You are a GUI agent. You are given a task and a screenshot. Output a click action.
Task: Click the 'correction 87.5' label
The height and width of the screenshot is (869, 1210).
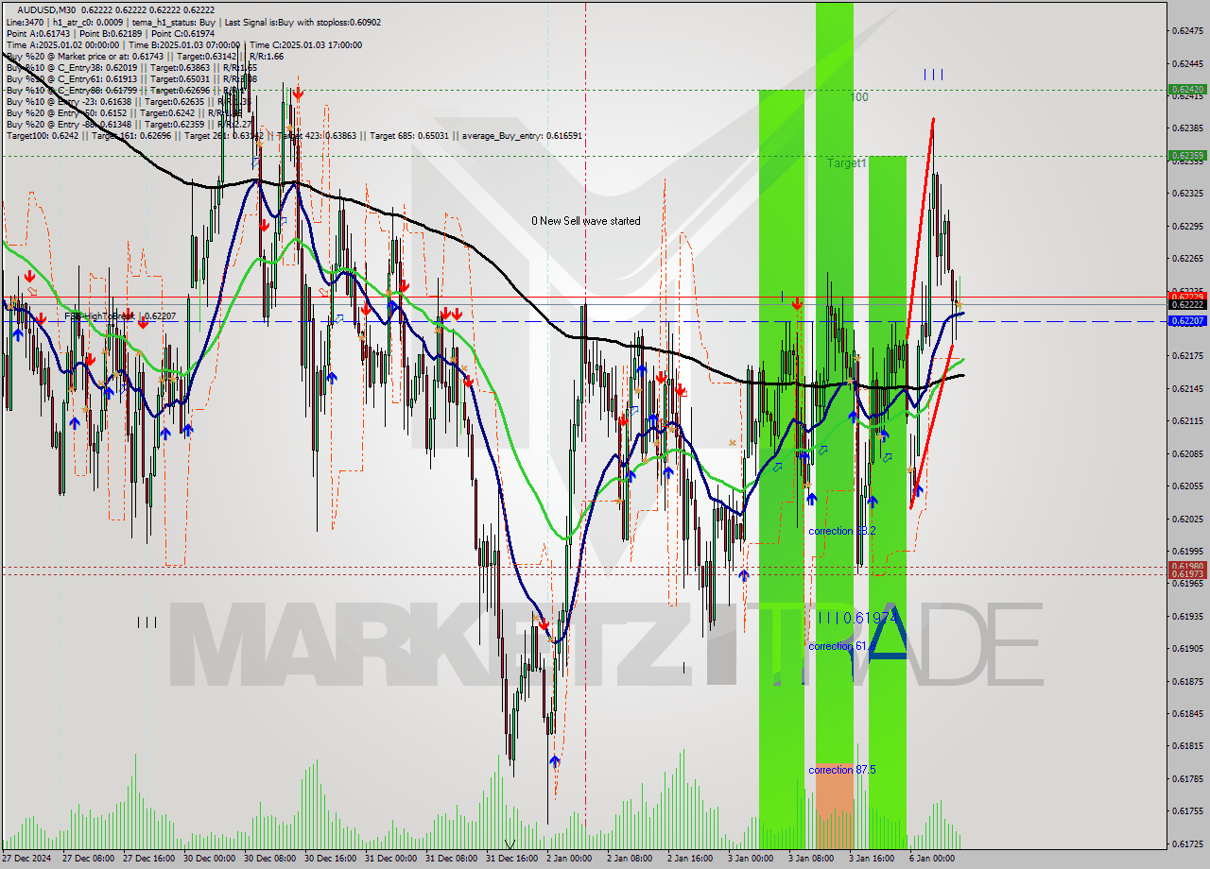tap(841, 770)
